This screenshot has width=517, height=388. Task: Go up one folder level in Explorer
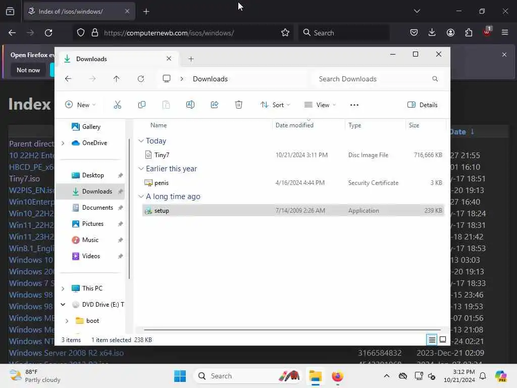[x=117, y=79]
